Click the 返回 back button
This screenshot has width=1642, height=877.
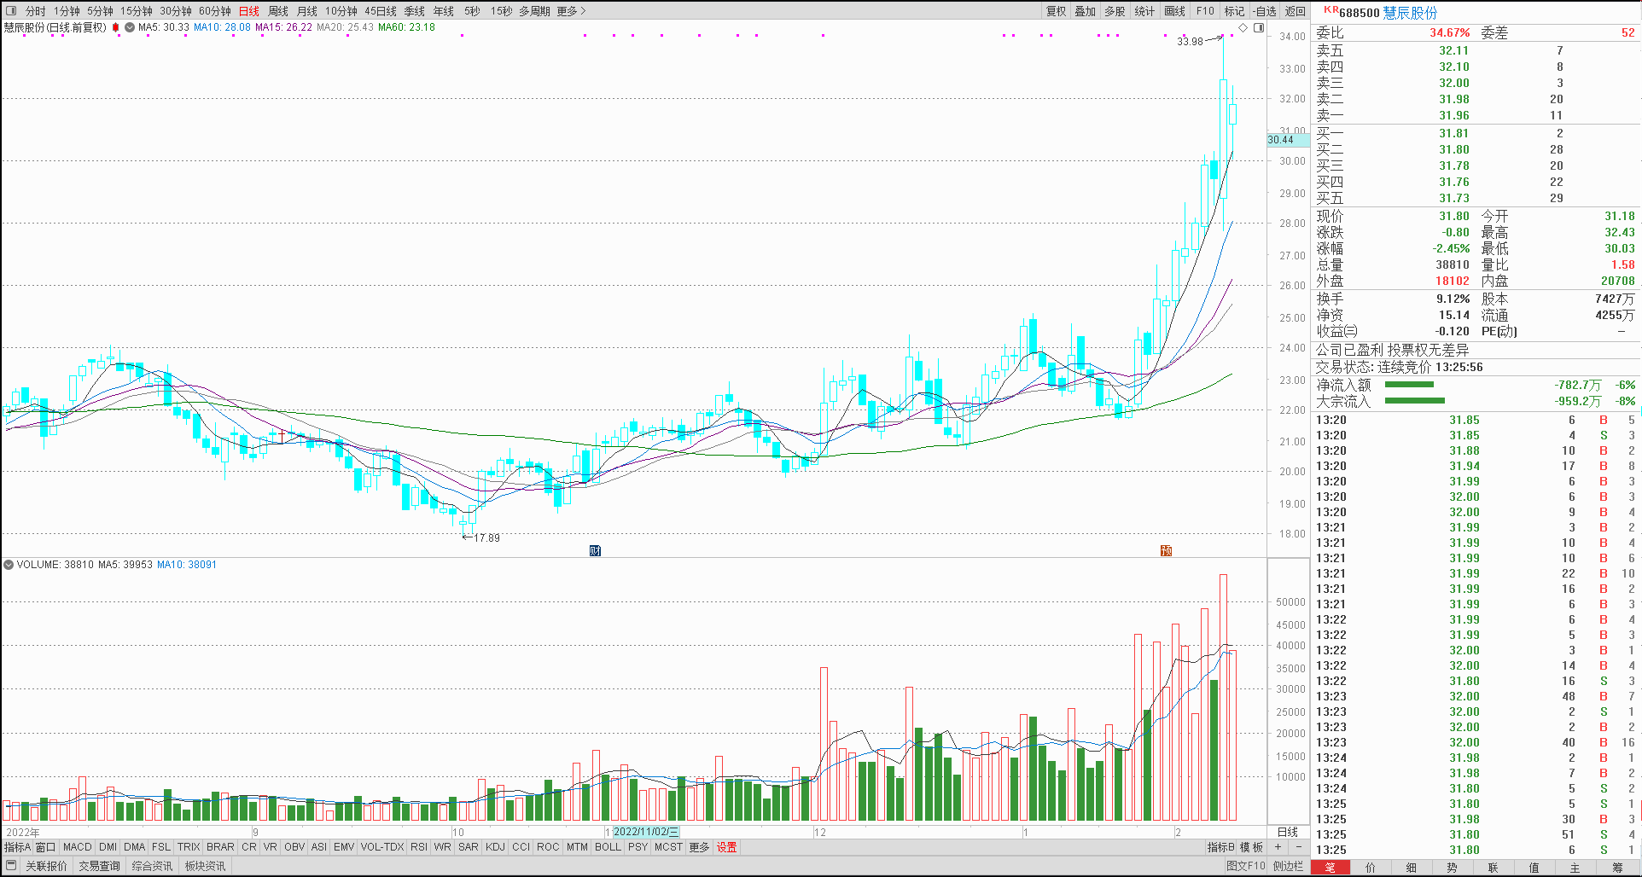point(1296,11)
